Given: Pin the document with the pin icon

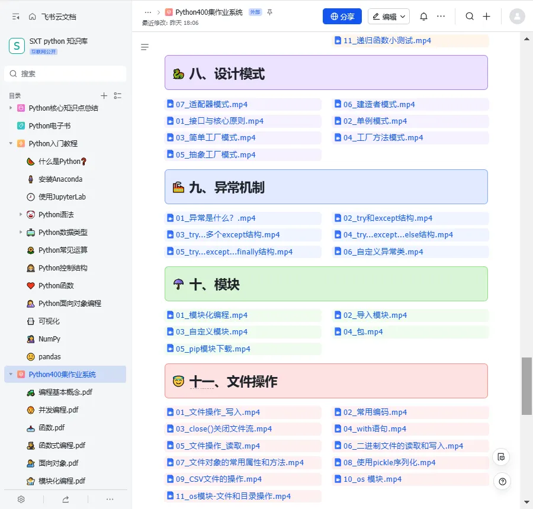Looking at the screenshot, I should [x=269, y=12].
